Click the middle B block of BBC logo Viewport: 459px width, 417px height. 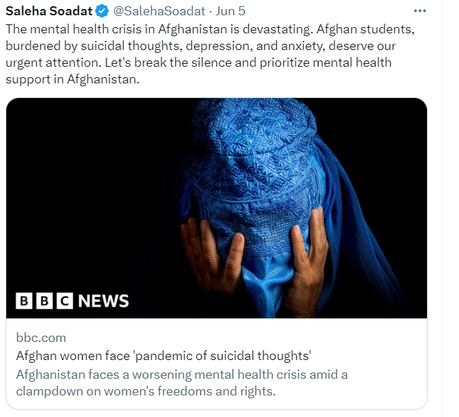[45, 301]
